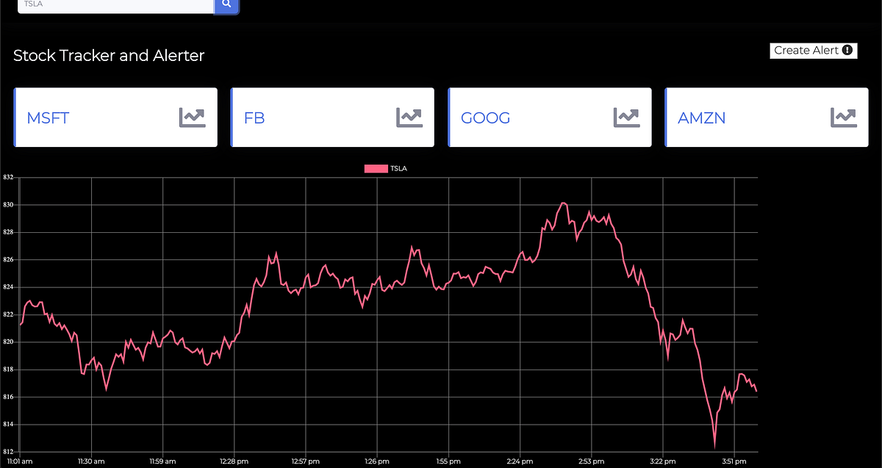This screenshot has height=468, width=882.
Task: Click the Create Alert button
Action: (814, 51)
